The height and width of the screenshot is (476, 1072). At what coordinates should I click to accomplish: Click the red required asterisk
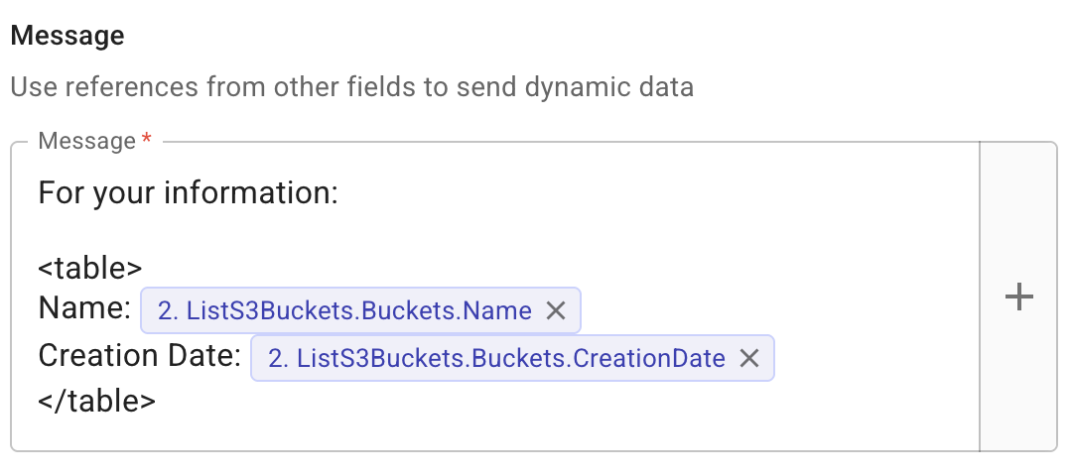147,141
